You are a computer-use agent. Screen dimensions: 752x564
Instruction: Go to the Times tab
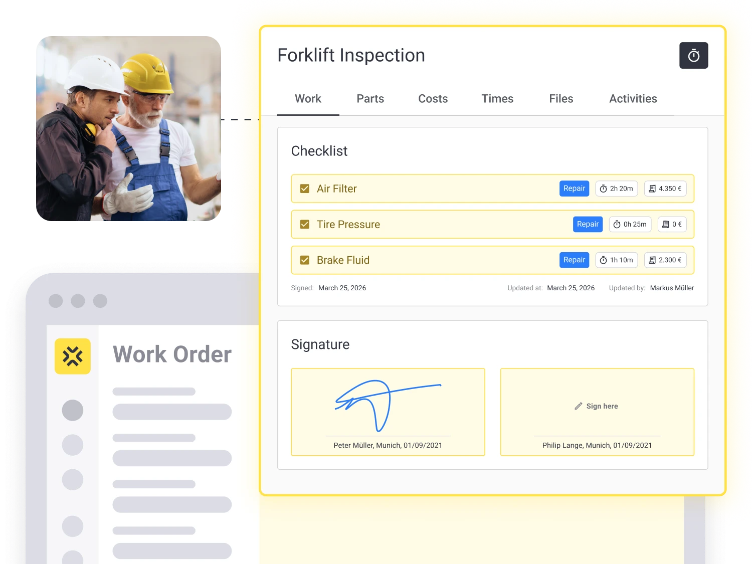pyautogui.click(x=497, y=99)
